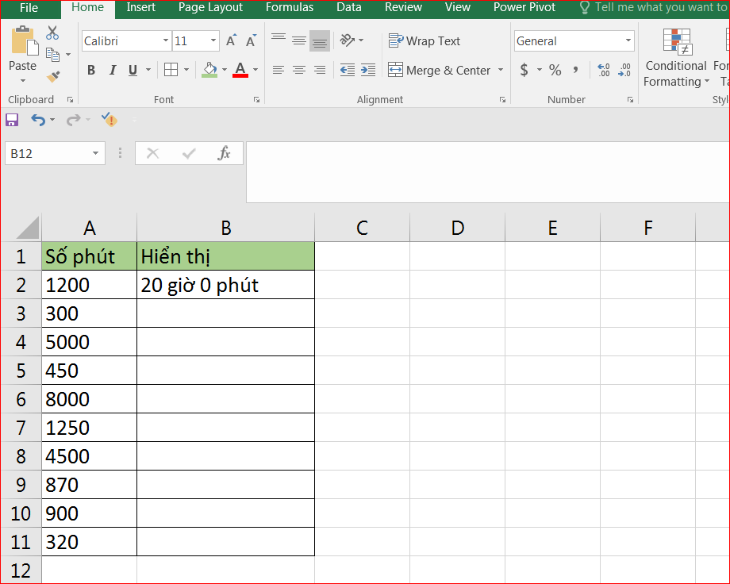Switch to the Data tab
This screenshot has width=730, height=584.
pyautogui.click(x=348, y=7)
